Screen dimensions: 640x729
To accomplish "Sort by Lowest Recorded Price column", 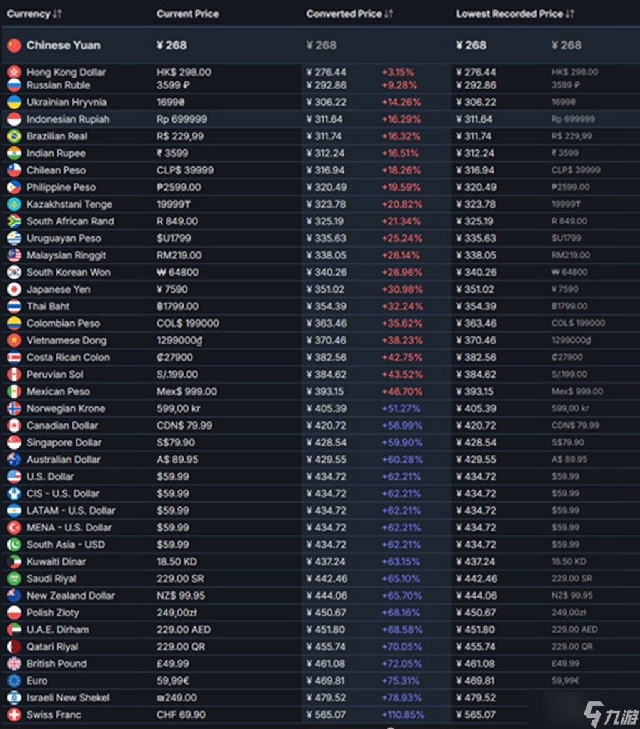I will [x=515, y=14].
